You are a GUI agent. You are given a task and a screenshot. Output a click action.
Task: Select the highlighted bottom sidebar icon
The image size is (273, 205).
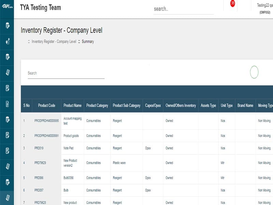(7, 197)
